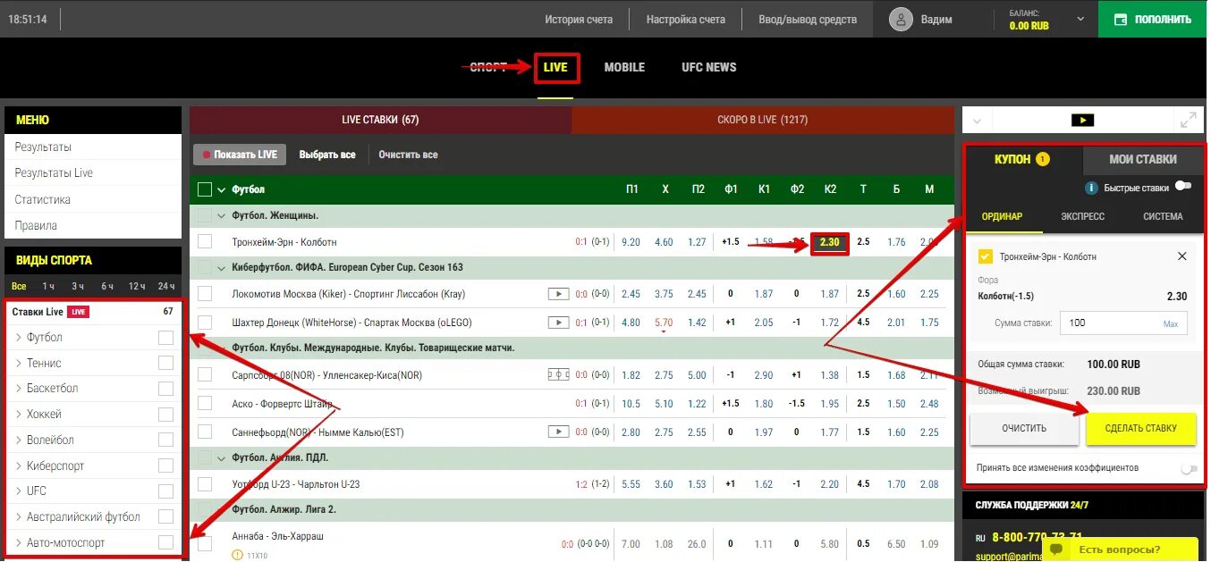Click Выбрать все
Viewport: 1211px width, 562px height.
pos(327,155)
